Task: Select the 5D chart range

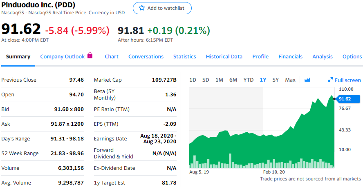Action: click(206, 80)
